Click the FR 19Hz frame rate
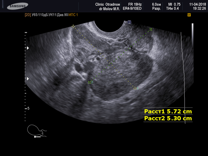The image size is (208, 156). (135, 4)
